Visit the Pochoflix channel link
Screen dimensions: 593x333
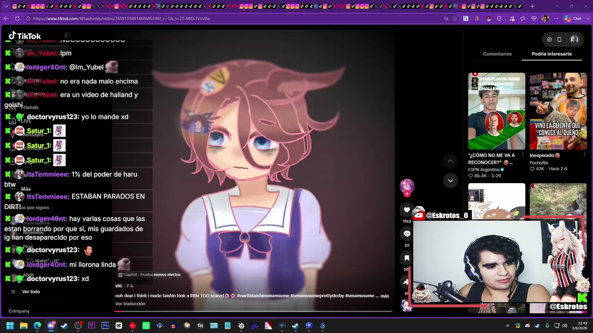click(539, 163)
